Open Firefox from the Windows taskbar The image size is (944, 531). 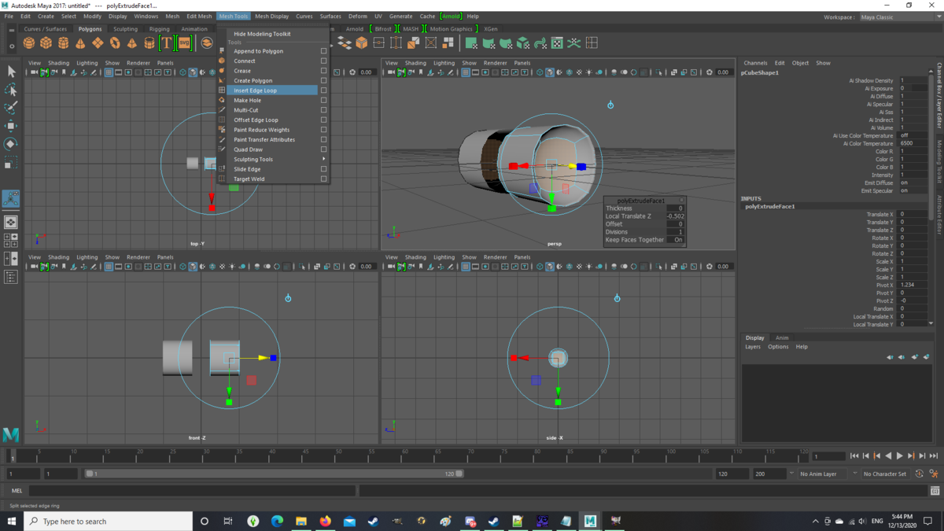(325, 521)
